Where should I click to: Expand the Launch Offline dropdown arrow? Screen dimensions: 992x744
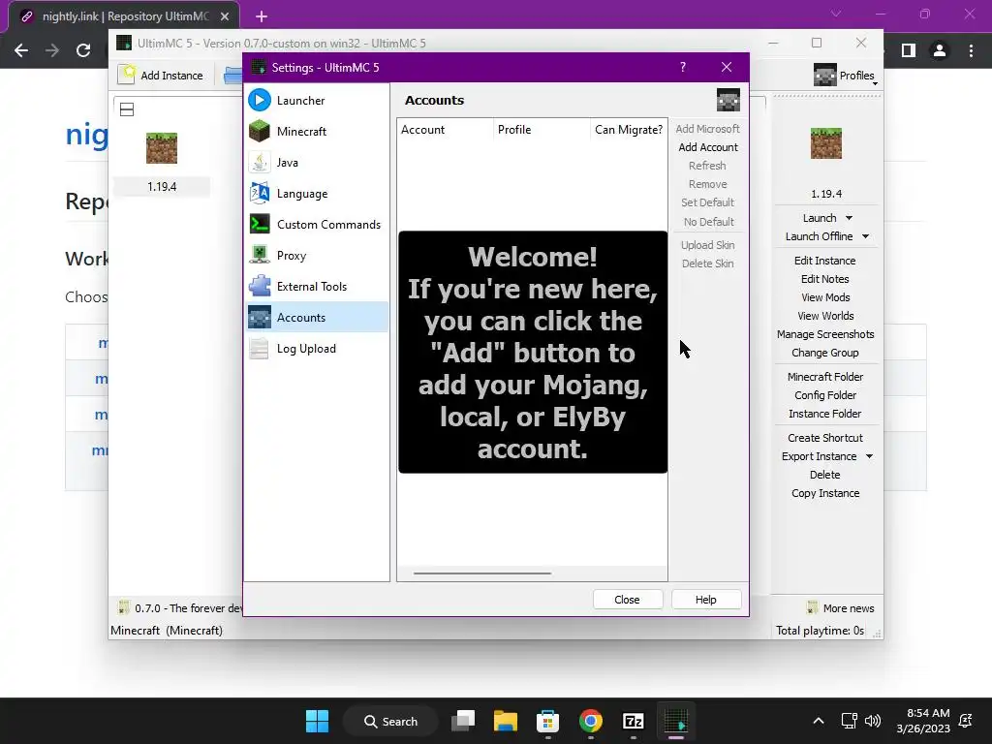coord(865,236)
